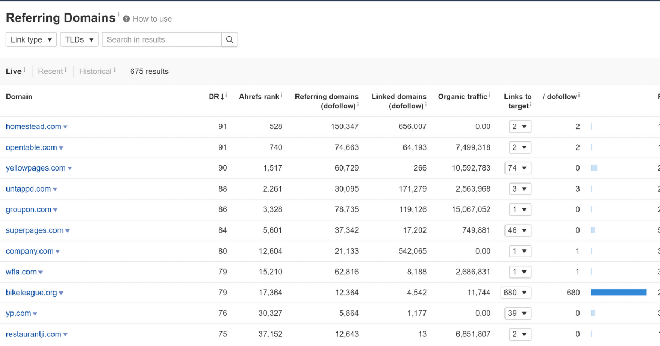Open the How to use link
This screenshot has width=660, height=346.
[152, 19]
